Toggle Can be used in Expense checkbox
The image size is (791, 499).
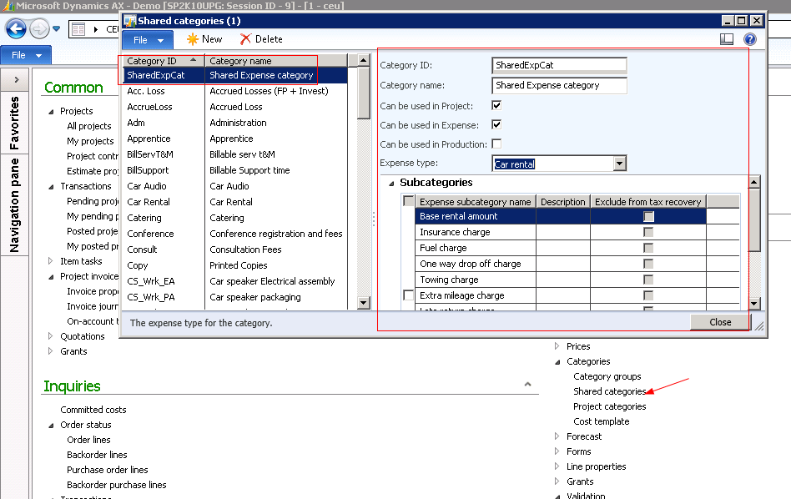tap(496, 125)
